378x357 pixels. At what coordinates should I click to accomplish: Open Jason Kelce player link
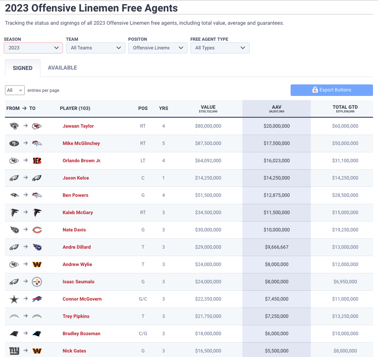[x=76, y=178]
